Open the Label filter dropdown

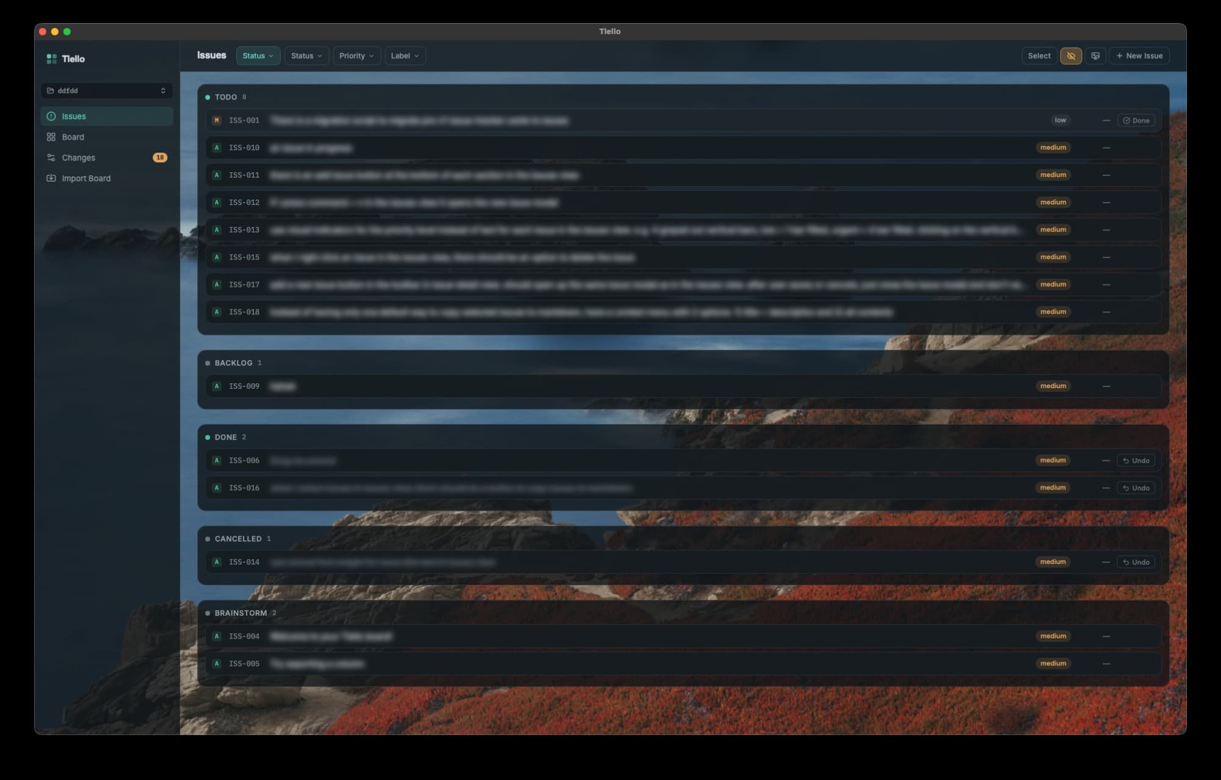(405, 56)
